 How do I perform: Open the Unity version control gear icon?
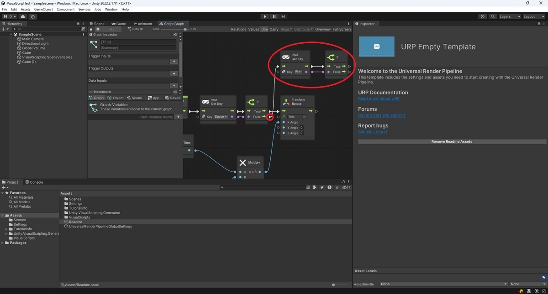click(x=33, y=16)
